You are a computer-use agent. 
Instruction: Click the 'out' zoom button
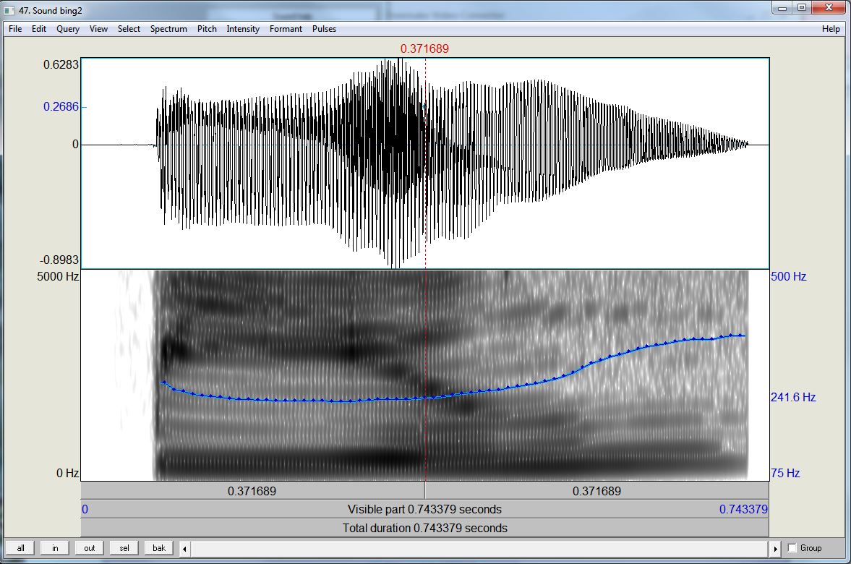pyautogui.click(x=90, y=548)
